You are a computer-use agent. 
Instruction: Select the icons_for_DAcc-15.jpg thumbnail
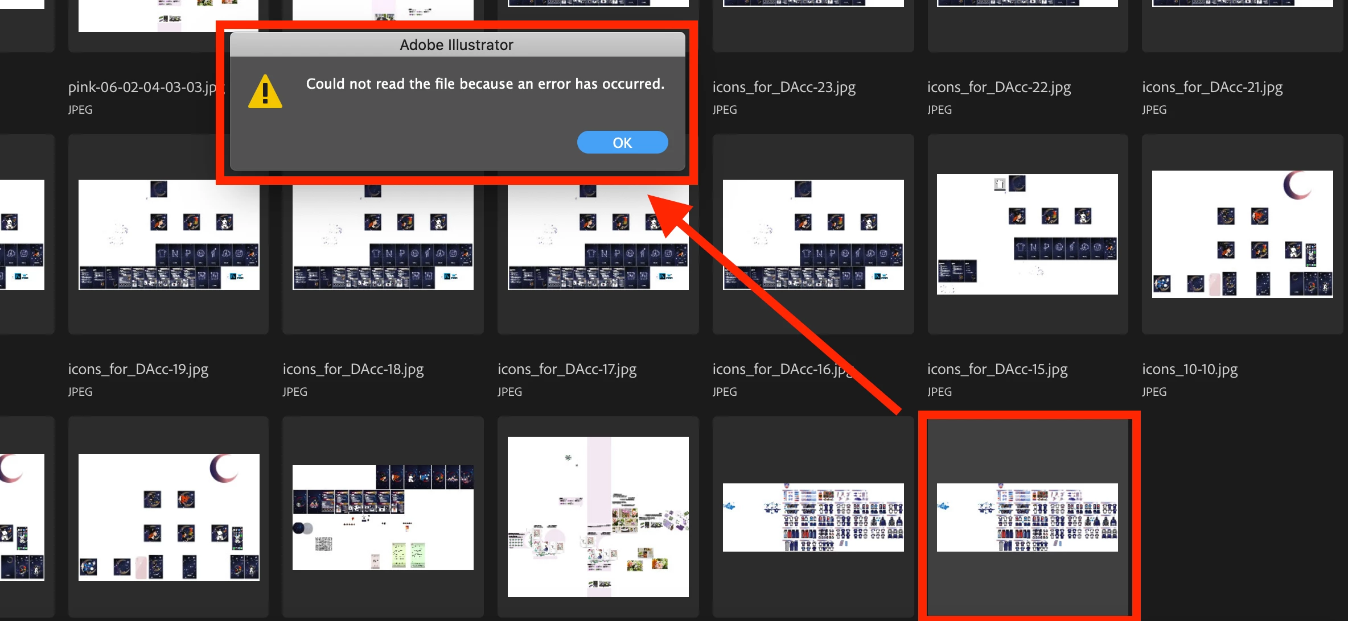1027,234
